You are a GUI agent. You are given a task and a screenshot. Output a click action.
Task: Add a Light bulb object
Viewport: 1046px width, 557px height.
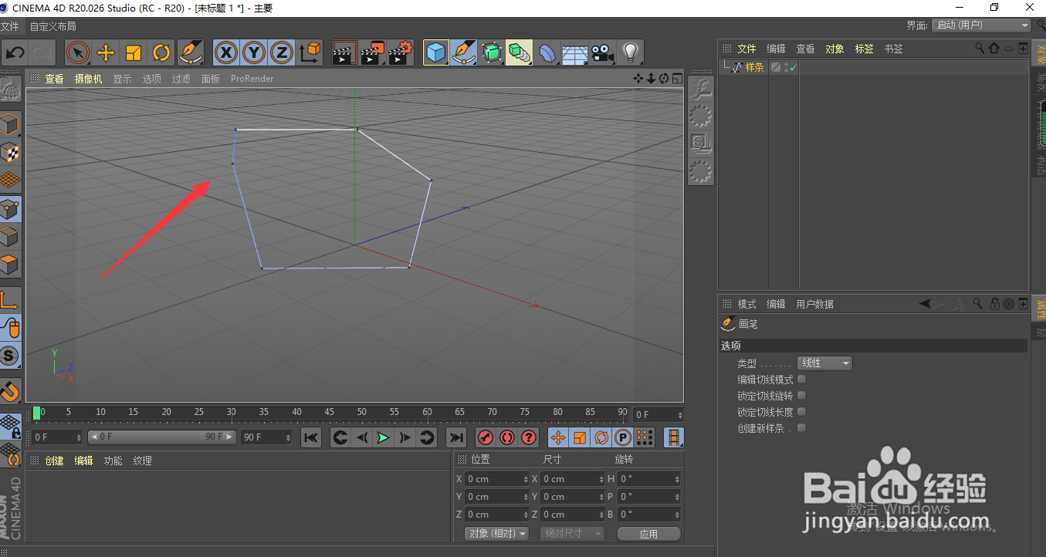pyautogui.click(x=631, y=52)
